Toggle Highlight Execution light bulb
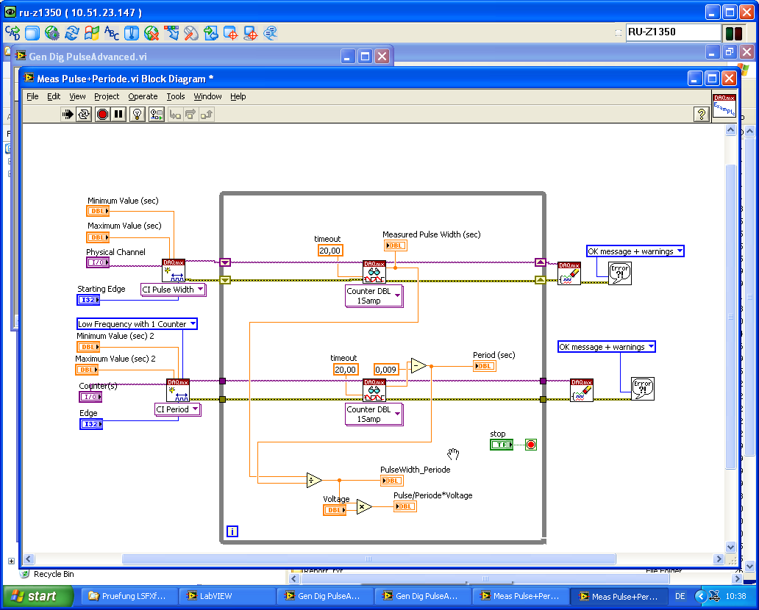Screen dimensions: 759x610 (138, 115)
